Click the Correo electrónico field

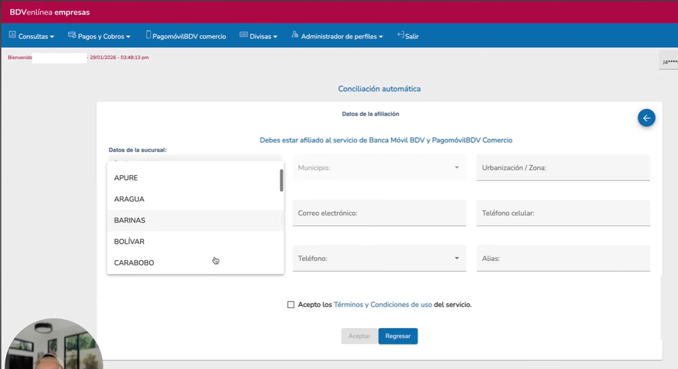pos(379,213)
